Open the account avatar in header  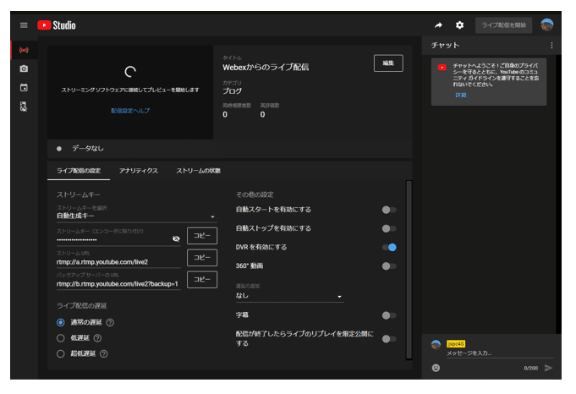click(547, 25)
